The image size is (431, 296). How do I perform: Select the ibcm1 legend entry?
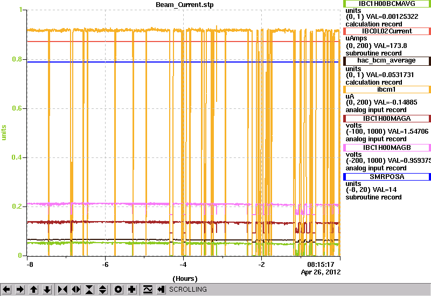[x=387, y=90]
